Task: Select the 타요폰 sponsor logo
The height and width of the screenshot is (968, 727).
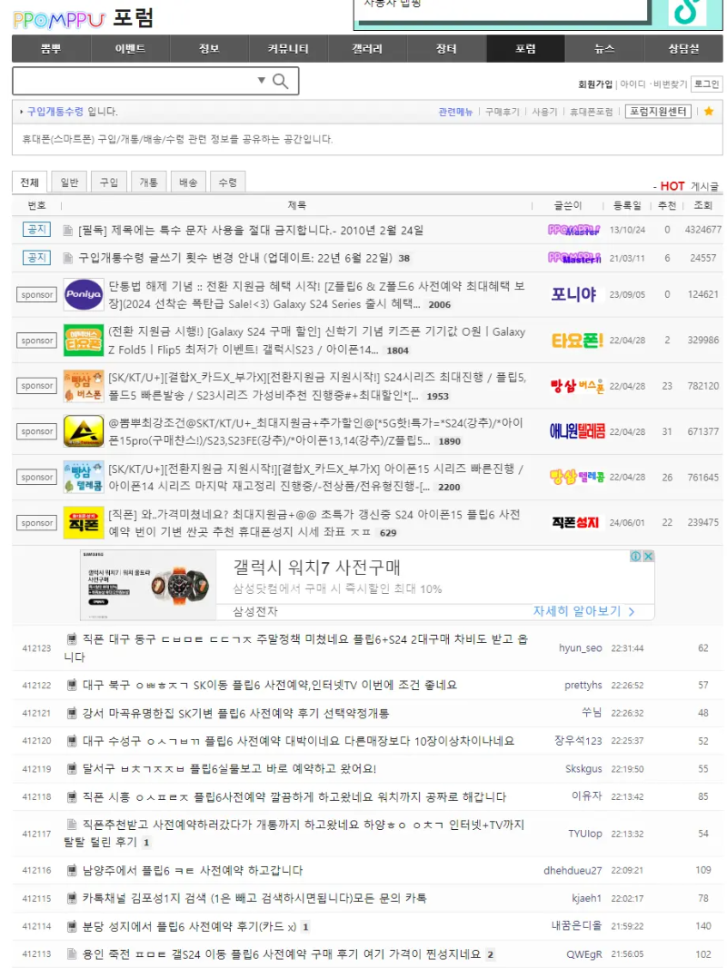Action: [x=84, y=341]
